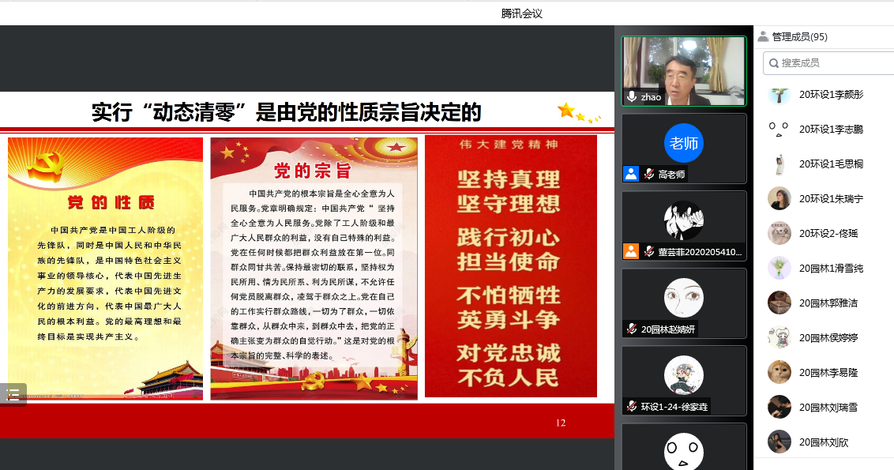
Task: Click the orange user badge on 董芸菲's tile
Action: click(x=631, y=251)
